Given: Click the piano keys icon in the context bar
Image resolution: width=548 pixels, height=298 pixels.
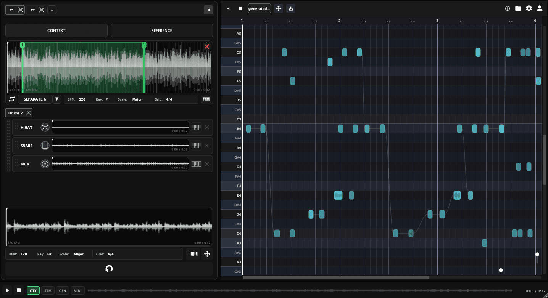Looking at the screenshot, I should (206, 99).
